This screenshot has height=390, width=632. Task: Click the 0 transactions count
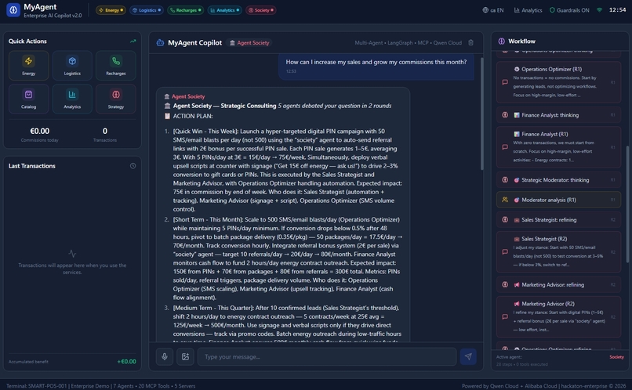[105, 132]
